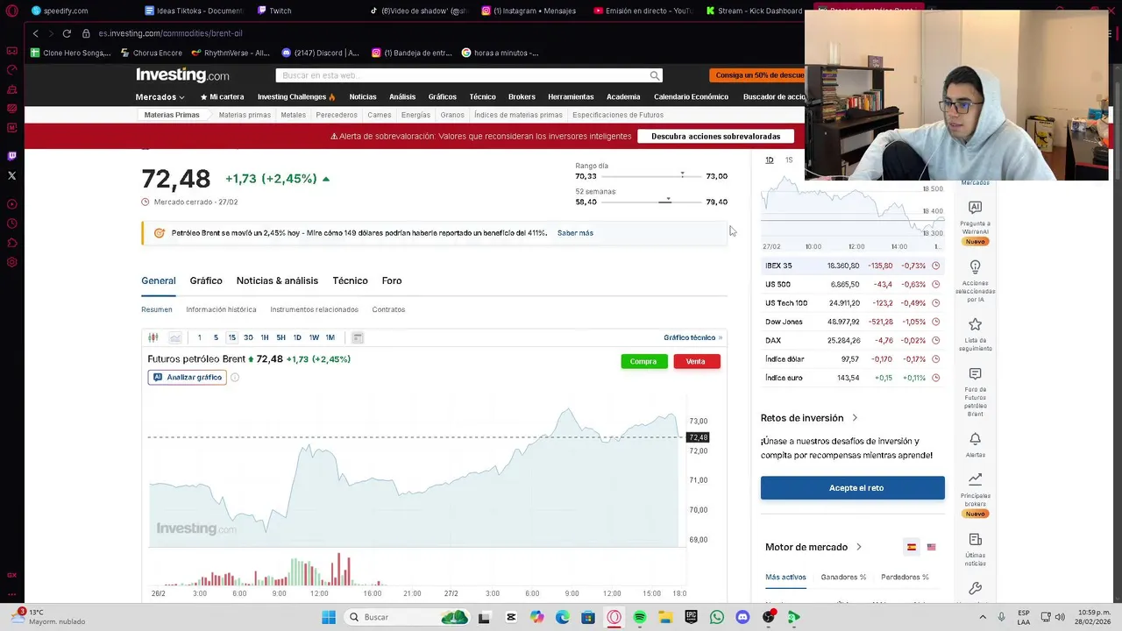Open X icon in Opera sidebar
The image size is (1122, 631).
coord(11,176)
